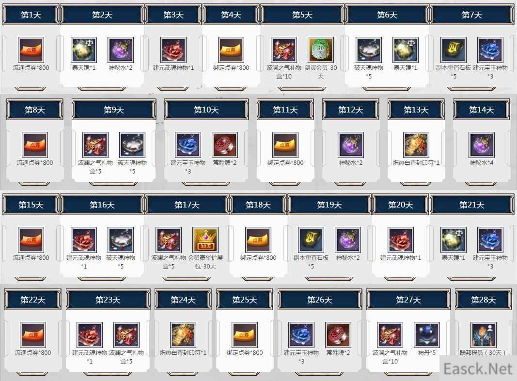Click the Day 26 blue rose 建元宝玉神物 icon
Screen dimensions: 517x381
click(x=301, y=335)
